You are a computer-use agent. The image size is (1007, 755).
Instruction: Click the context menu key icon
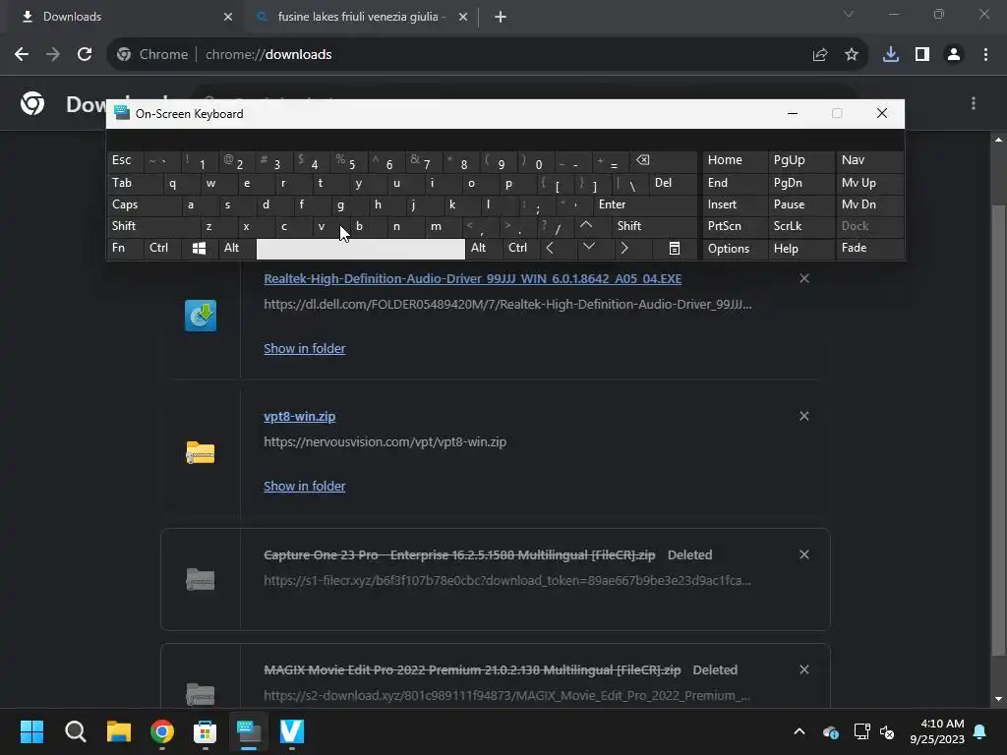coord(675,249)
